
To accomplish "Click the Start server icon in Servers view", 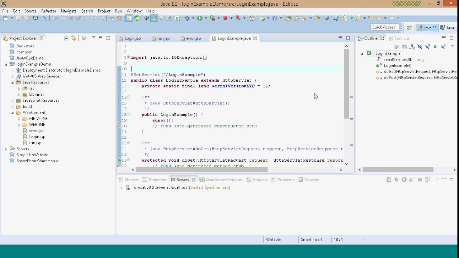I will (404, 180).
